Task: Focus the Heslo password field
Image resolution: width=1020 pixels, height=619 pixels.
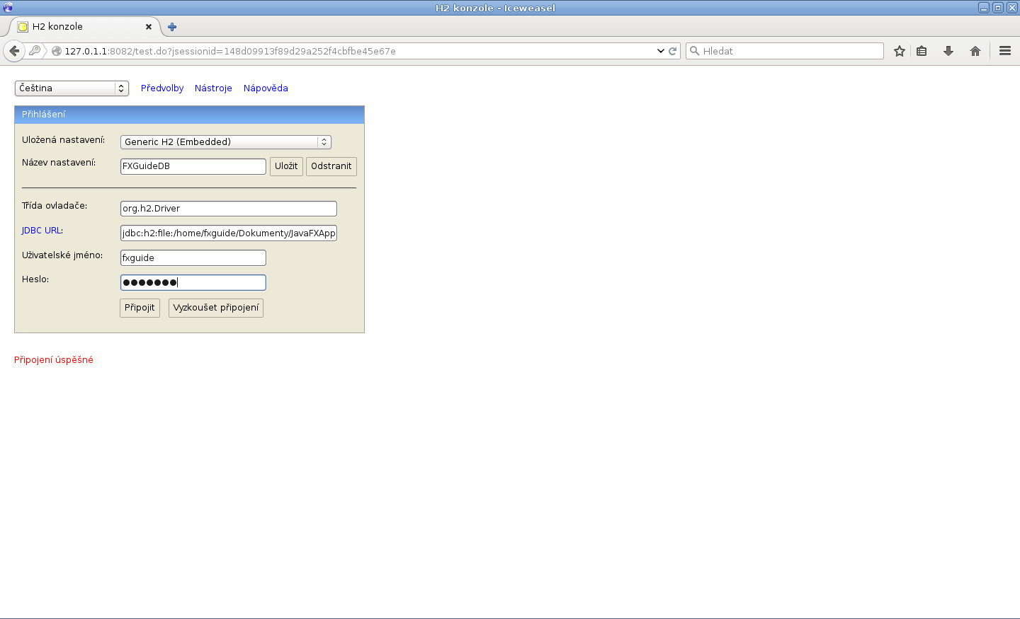Action: 193,282
